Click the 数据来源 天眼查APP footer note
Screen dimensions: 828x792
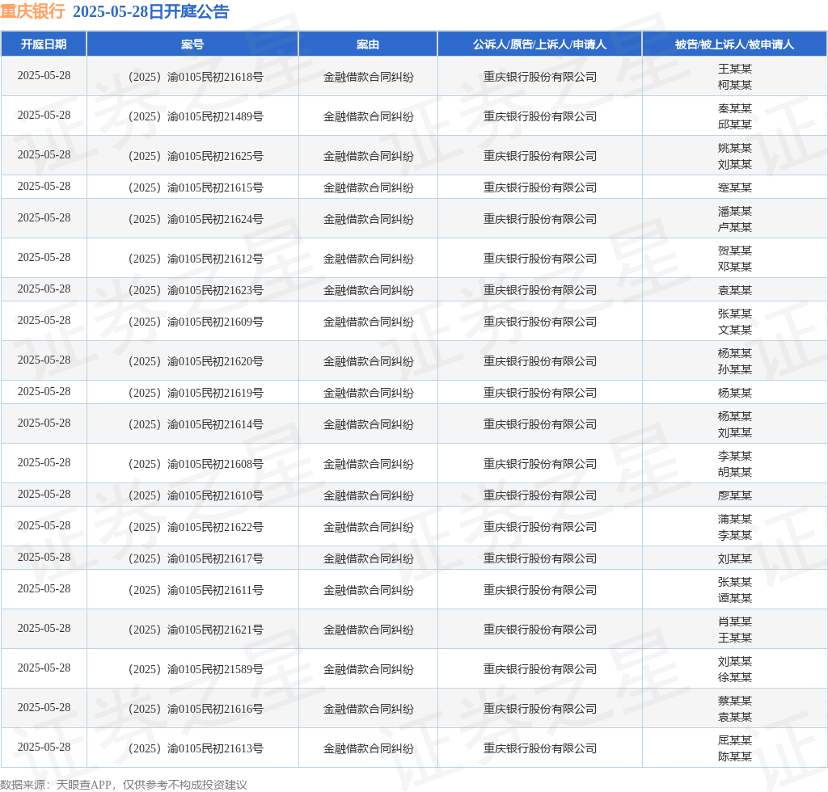124,785
